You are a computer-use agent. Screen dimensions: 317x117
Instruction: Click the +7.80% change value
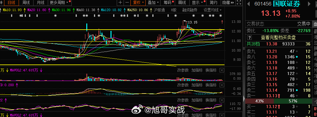coord(292,16)
